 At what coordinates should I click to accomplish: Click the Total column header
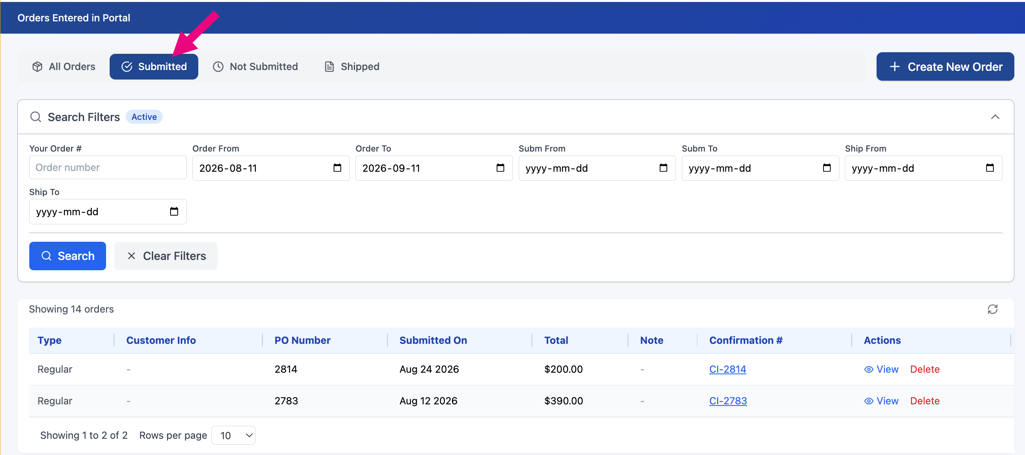click(556, 340)
